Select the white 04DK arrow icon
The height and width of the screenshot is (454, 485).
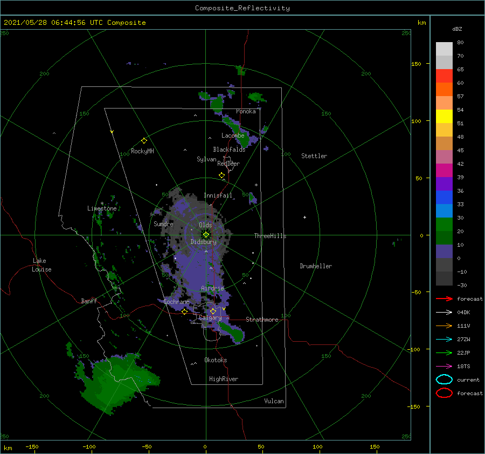coord(444,313)
